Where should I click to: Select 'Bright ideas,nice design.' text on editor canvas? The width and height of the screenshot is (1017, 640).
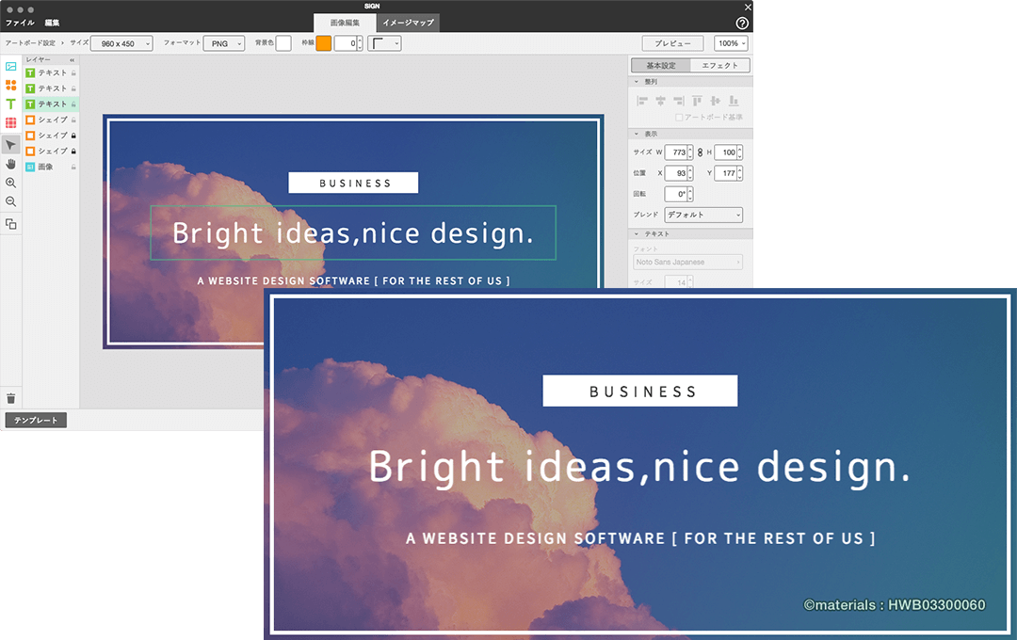353,233
